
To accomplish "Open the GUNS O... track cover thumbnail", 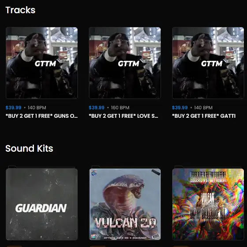I will [x=41, y=63].
